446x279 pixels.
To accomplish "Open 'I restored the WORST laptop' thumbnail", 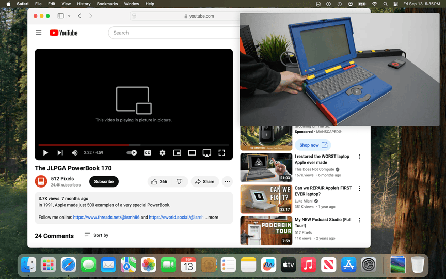I will 266,168.
